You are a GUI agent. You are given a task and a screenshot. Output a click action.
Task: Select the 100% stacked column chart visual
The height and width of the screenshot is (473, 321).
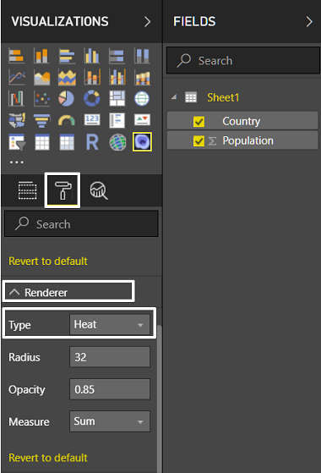coord(142,56)
